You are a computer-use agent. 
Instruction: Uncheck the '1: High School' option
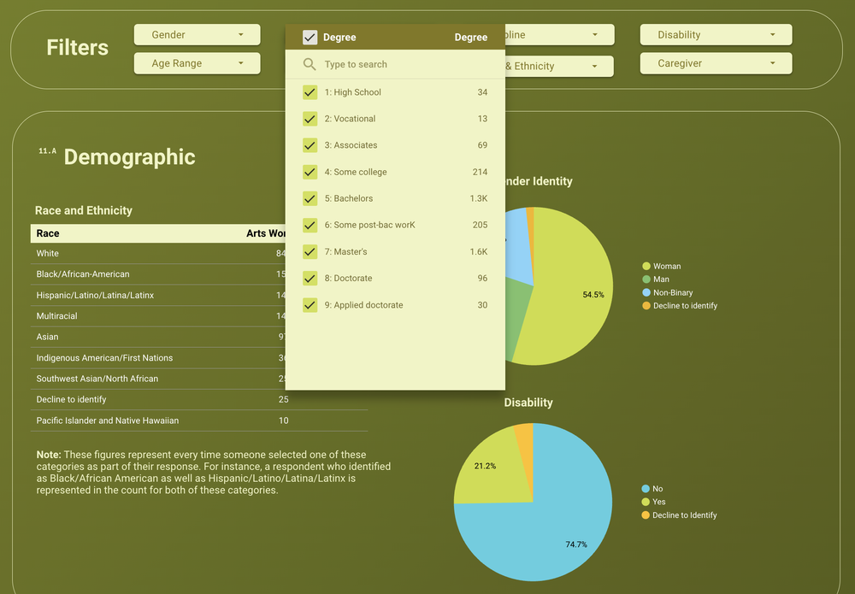(x=310, y=91)
